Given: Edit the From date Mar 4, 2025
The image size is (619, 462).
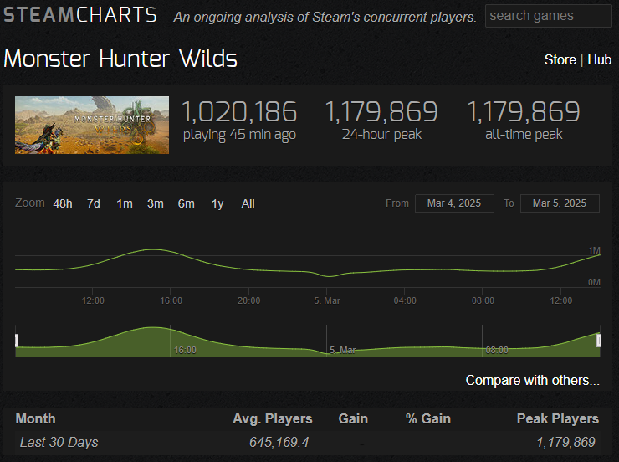Looking at the screenshot, I should 454,203.
